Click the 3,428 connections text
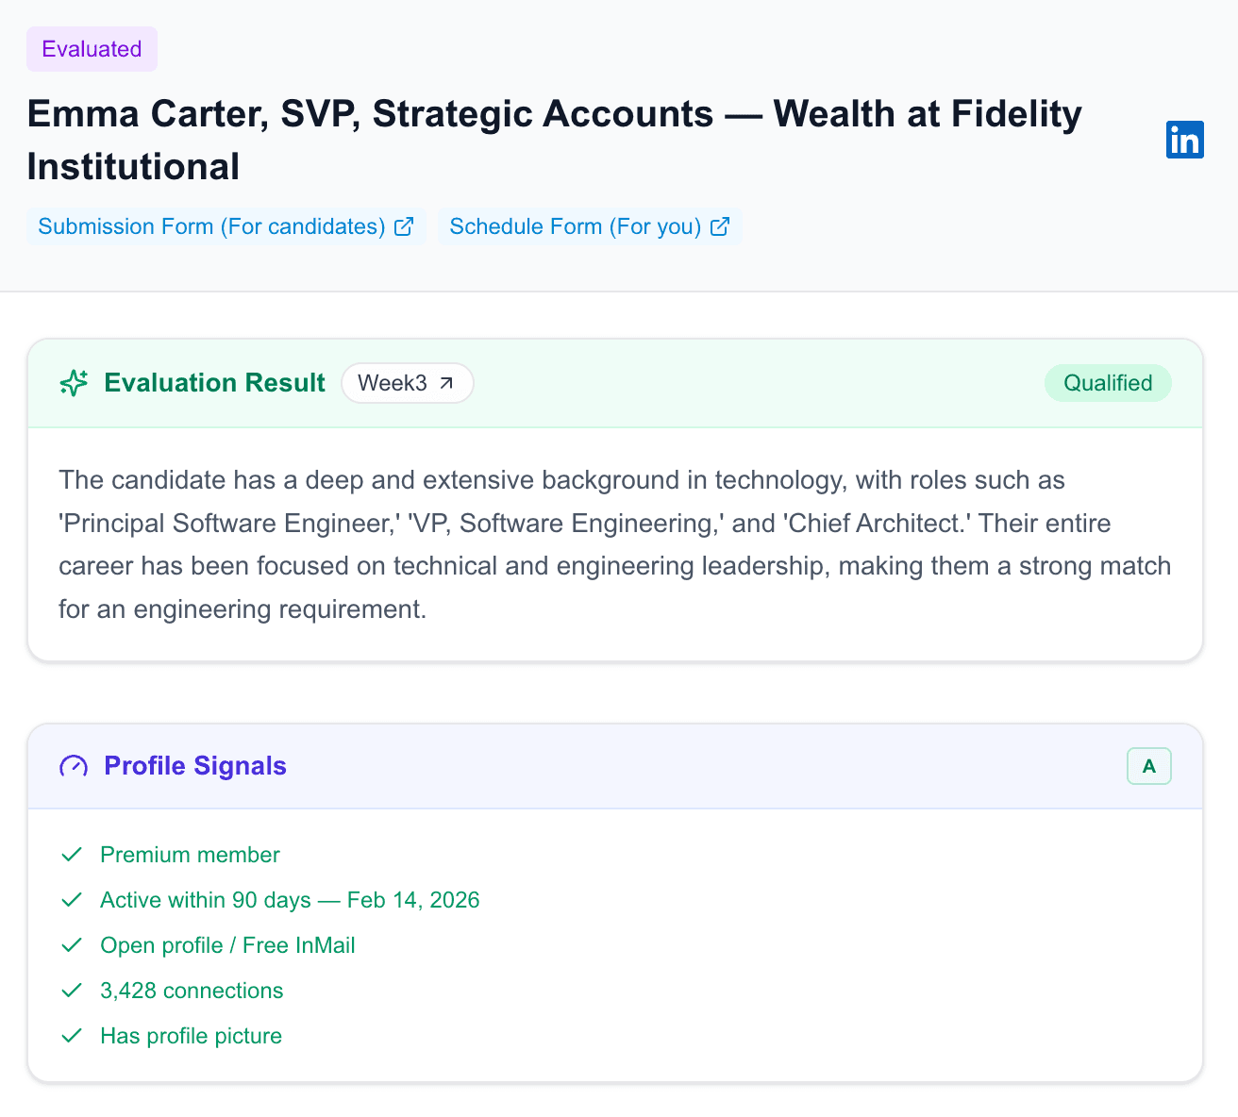 192,991
